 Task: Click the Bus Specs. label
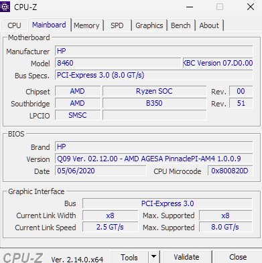point(32,76)
